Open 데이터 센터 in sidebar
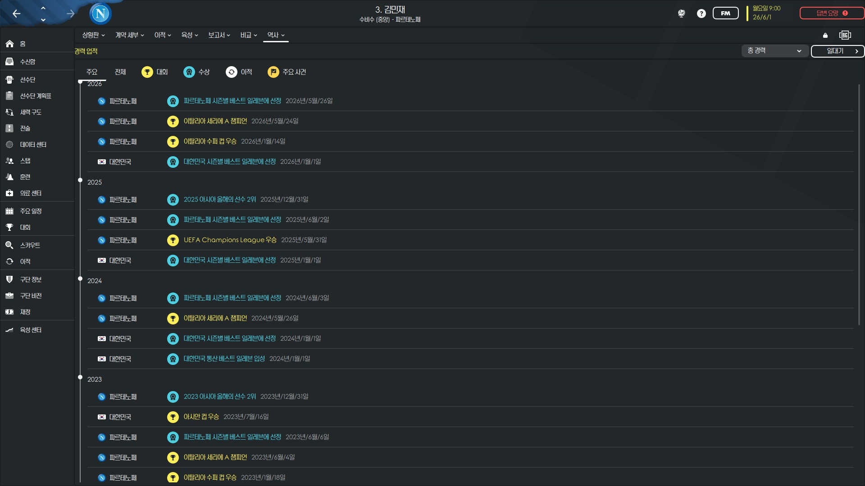Screen dimensions: 865x486 (37, 144)
